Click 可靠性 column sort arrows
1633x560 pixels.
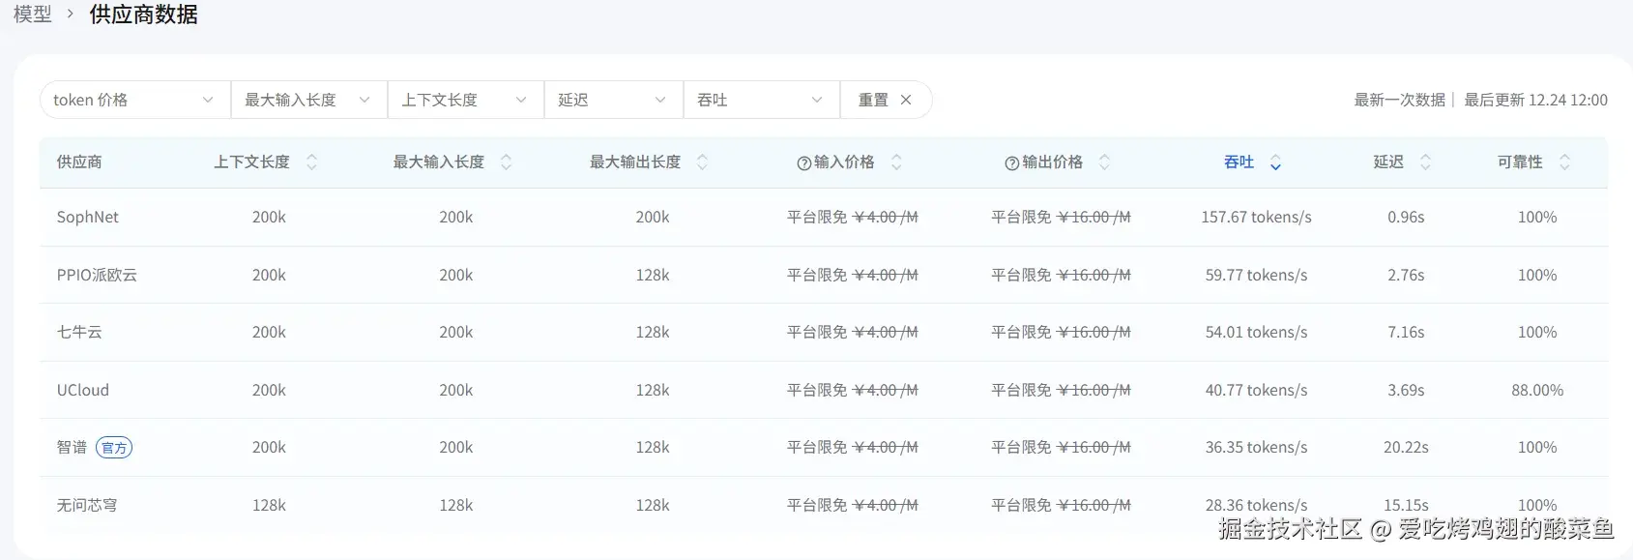point(1564,162)
